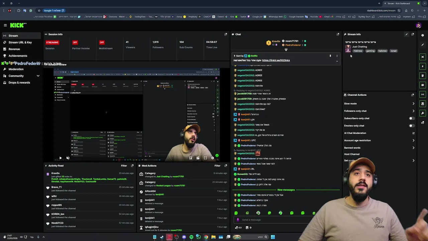Click the gaming tag in Stream info

point(370,51)
